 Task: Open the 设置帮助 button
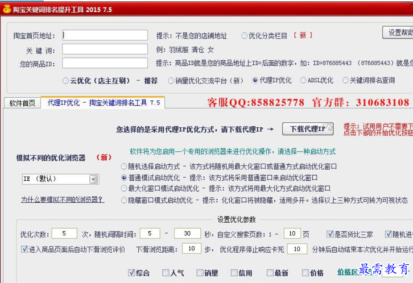tap(398, 33)
